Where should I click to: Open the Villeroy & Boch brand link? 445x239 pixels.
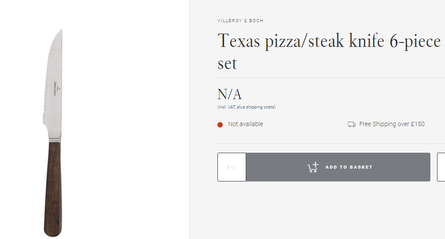(240, 21)
